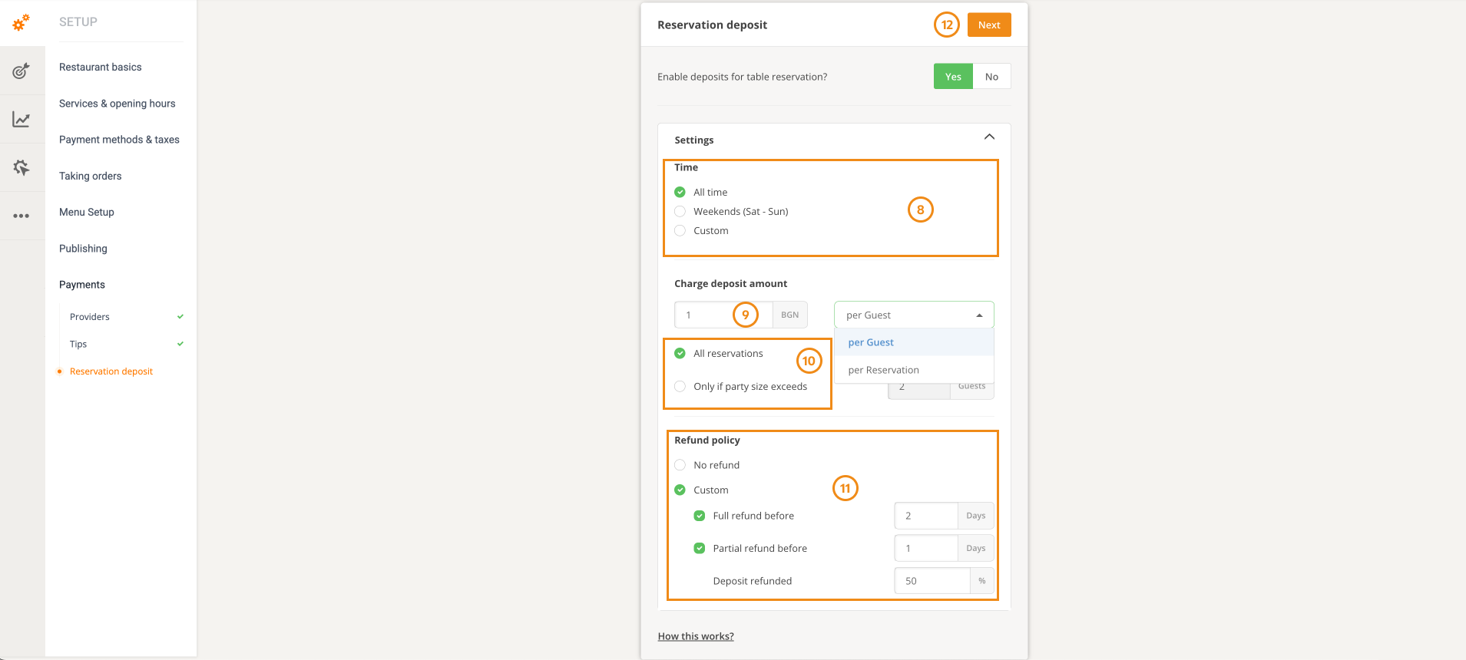Click the cursor-gear icon in left rail
The image size is (1466, 660).
click(22, 167)
